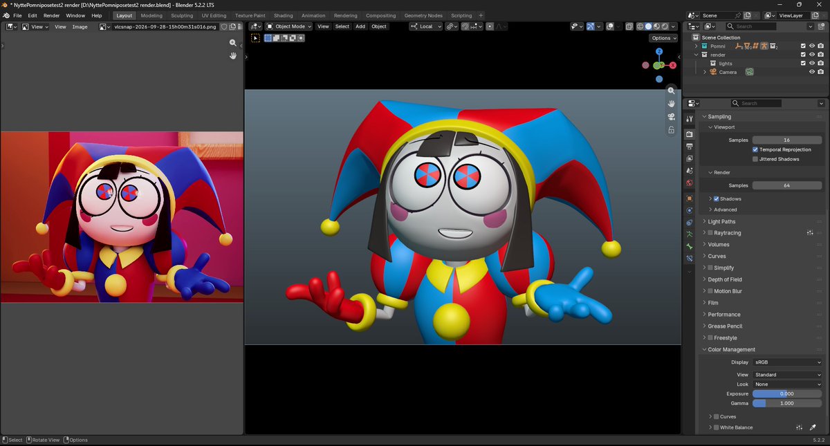Screen dimensions: 830x446
Task: Click the lock camera to view icon
Action: (x=671, y=130)
